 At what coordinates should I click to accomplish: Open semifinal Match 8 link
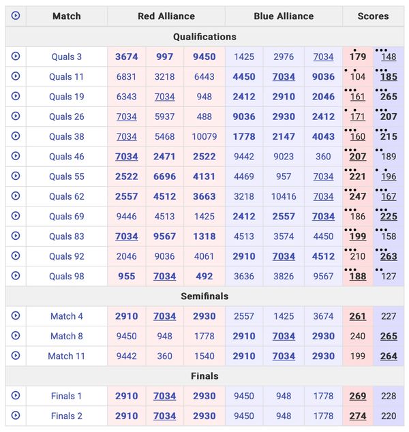coord(66,336)
